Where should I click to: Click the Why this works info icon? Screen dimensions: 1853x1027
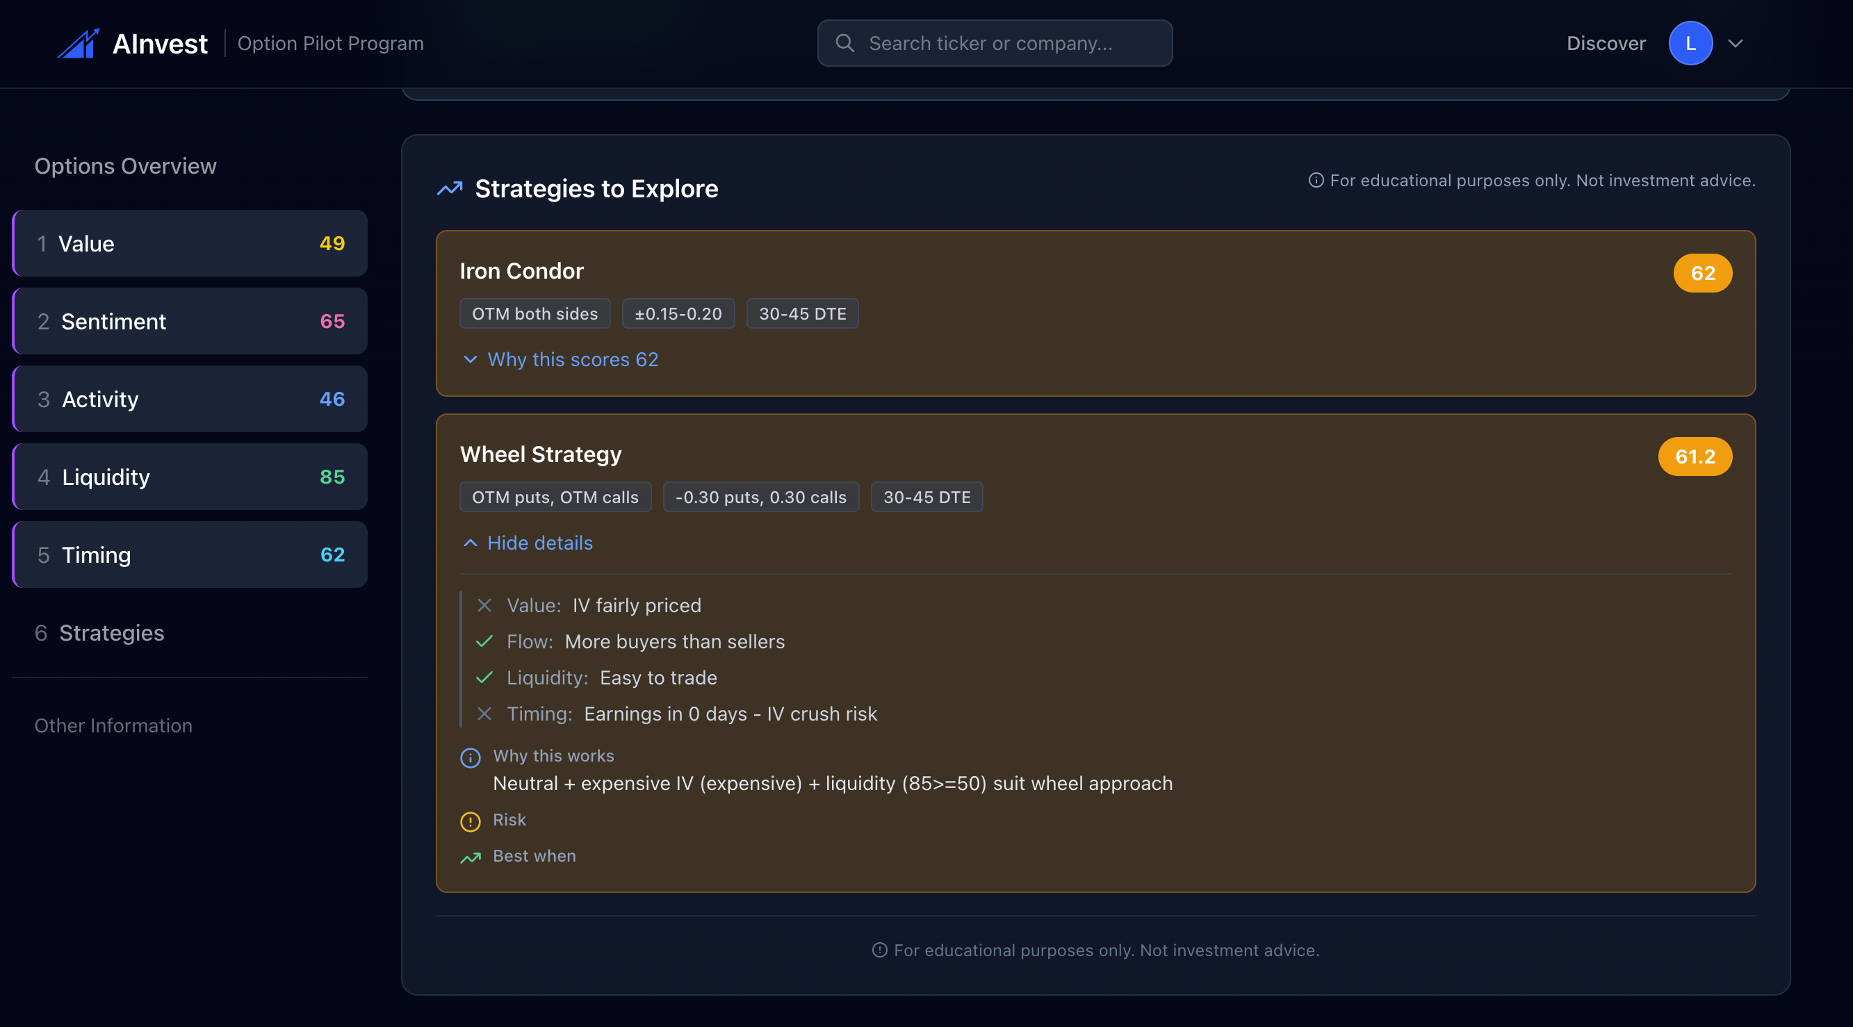point(471,757)
